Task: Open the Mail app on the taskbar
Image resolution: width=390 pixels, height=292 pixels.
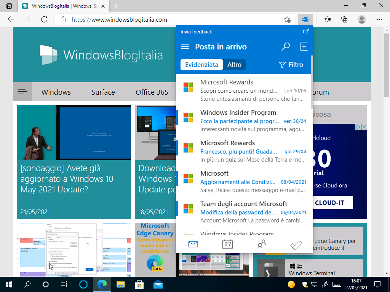Action: 158,284
